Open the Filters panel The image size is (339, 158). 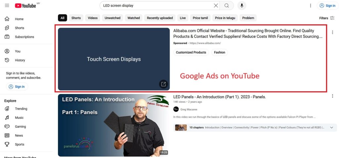[327, 18]
